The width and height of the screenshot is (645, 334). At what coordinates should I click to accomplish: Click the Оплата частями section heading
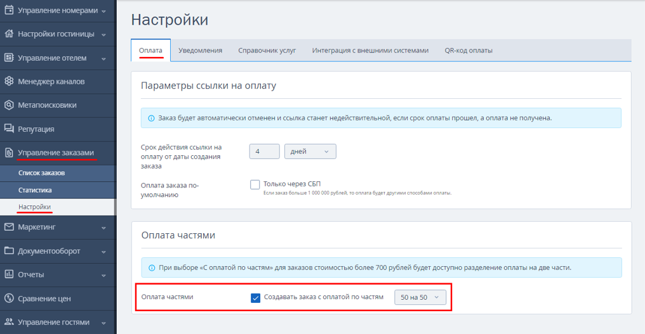[178, 235]
